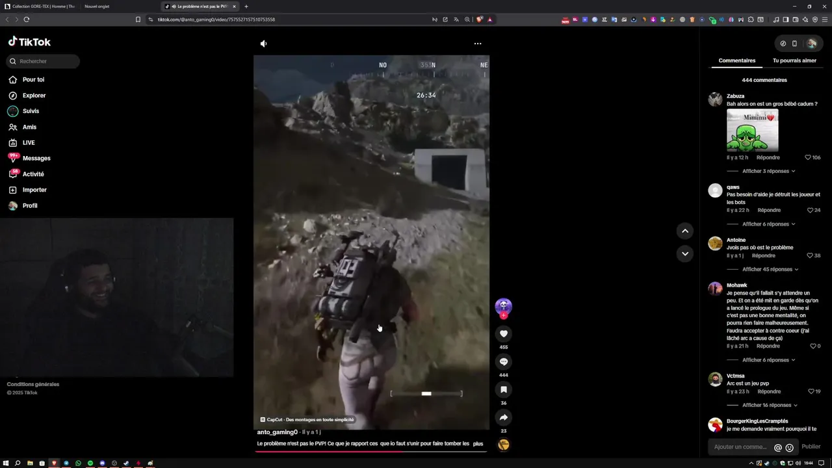
Task: Open the three-dots video options menu
Action: point(478,44)
